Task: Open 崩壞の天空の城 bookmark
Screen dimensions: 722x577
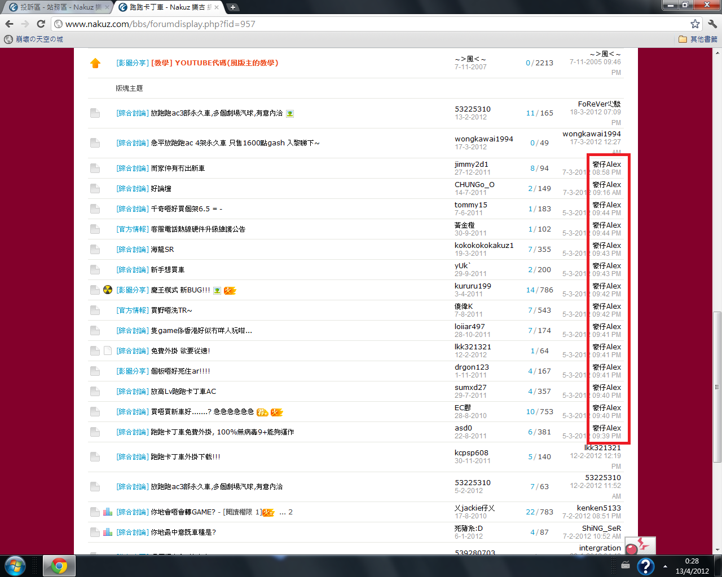Action: (x=34, y=39)
